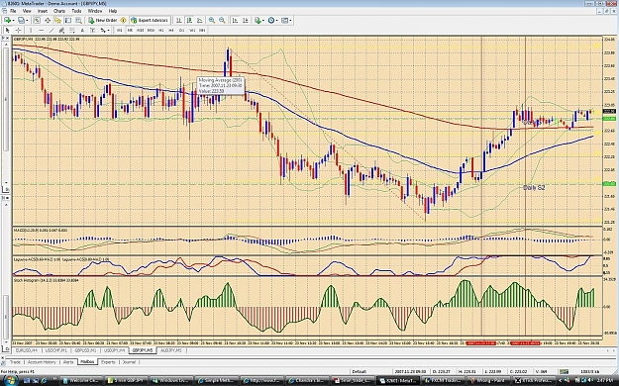
Task: Switch timeframe to M15
Action: click(141, 30)
